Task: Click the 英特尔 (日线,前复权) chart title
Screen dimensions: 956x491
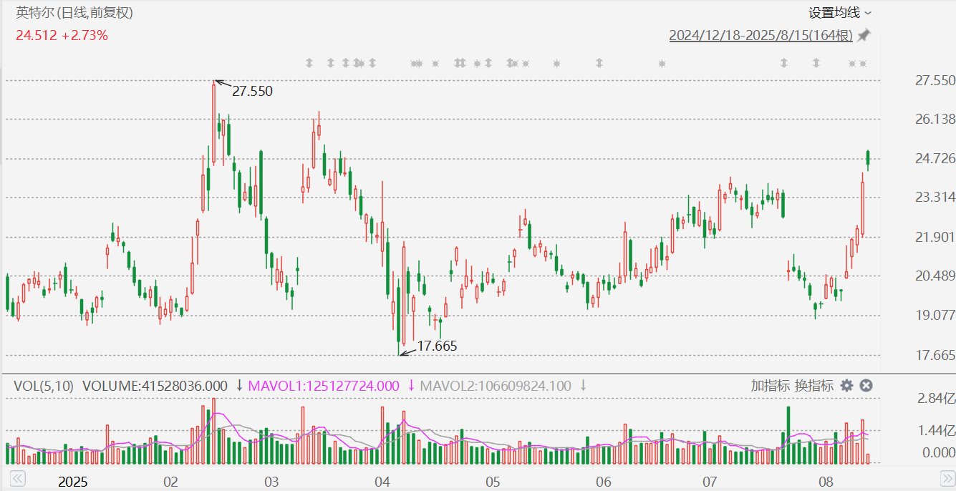Action: point(74,13)
